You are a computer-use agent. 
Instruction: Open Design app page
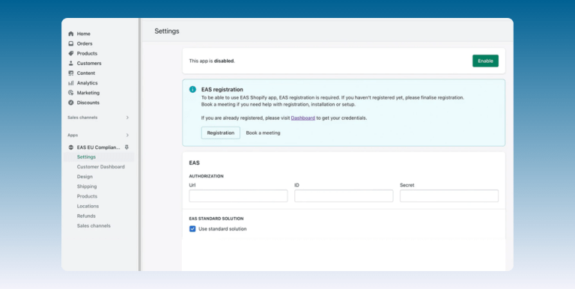[x=85, y=177]
